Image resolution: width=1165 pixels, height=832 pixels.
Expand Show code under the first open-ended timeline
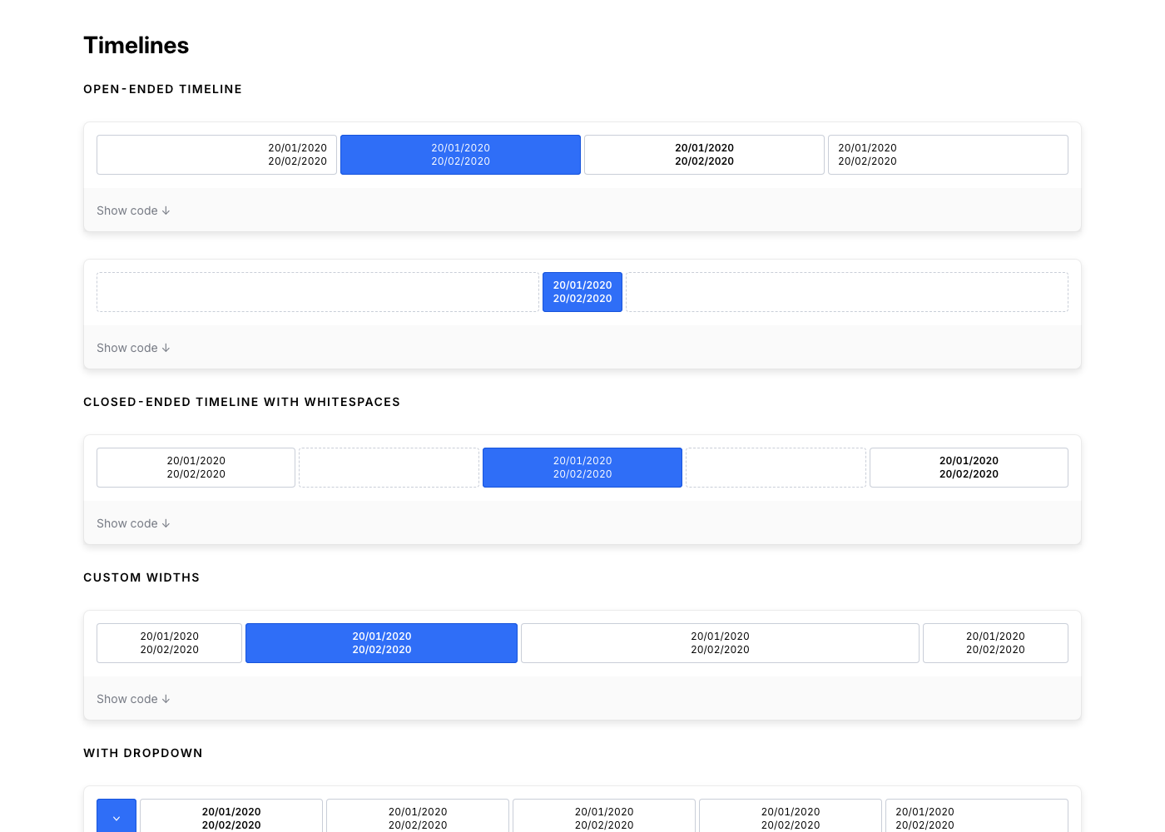[133, 210]
